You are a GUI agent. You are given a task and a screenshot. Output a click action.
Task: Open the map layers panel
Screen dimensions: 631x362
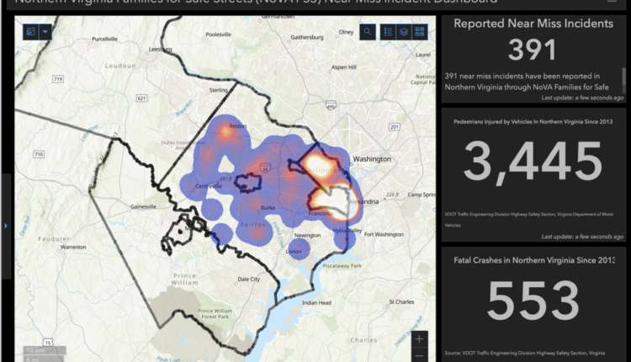(404, 32)
